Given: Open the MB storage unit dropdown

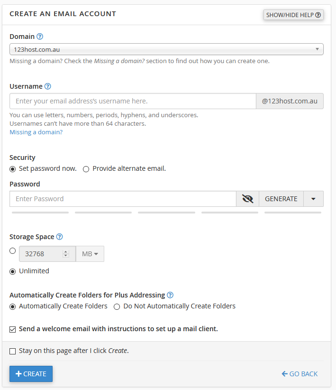Looking at the screenshot, I should coord(90,253).
